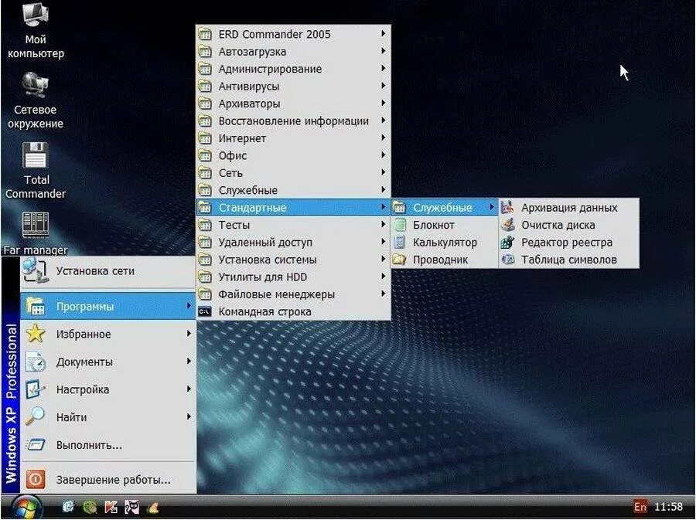Click the Завершение работы power icon

(35, 479)
